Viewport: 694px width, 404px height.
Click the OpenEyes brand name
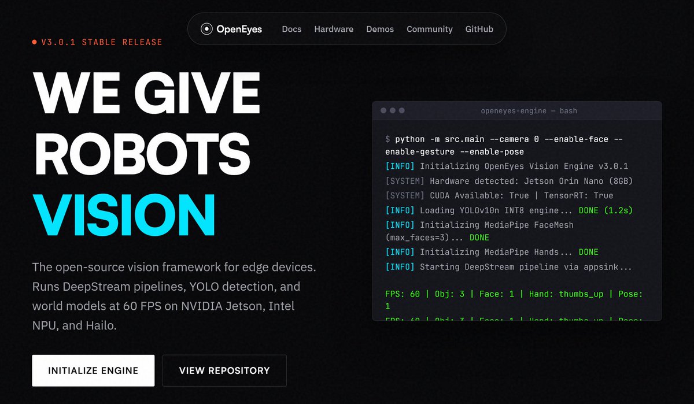(239, 29)
